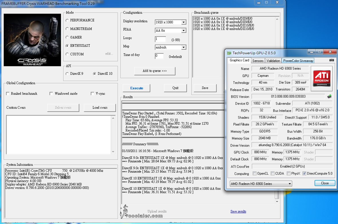
Task: Click the BIOS save chip icon
Action: coord(329,96)
